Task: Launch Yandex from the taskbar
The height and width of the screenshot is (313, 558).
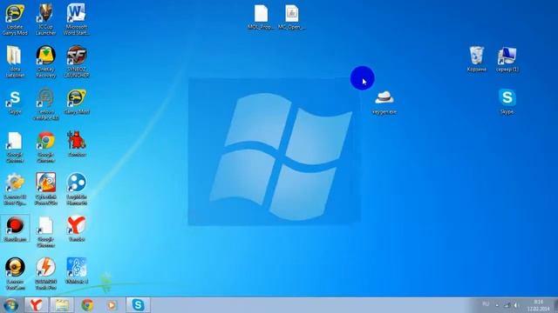Action: pyautogui.click(x=37, y=305)
